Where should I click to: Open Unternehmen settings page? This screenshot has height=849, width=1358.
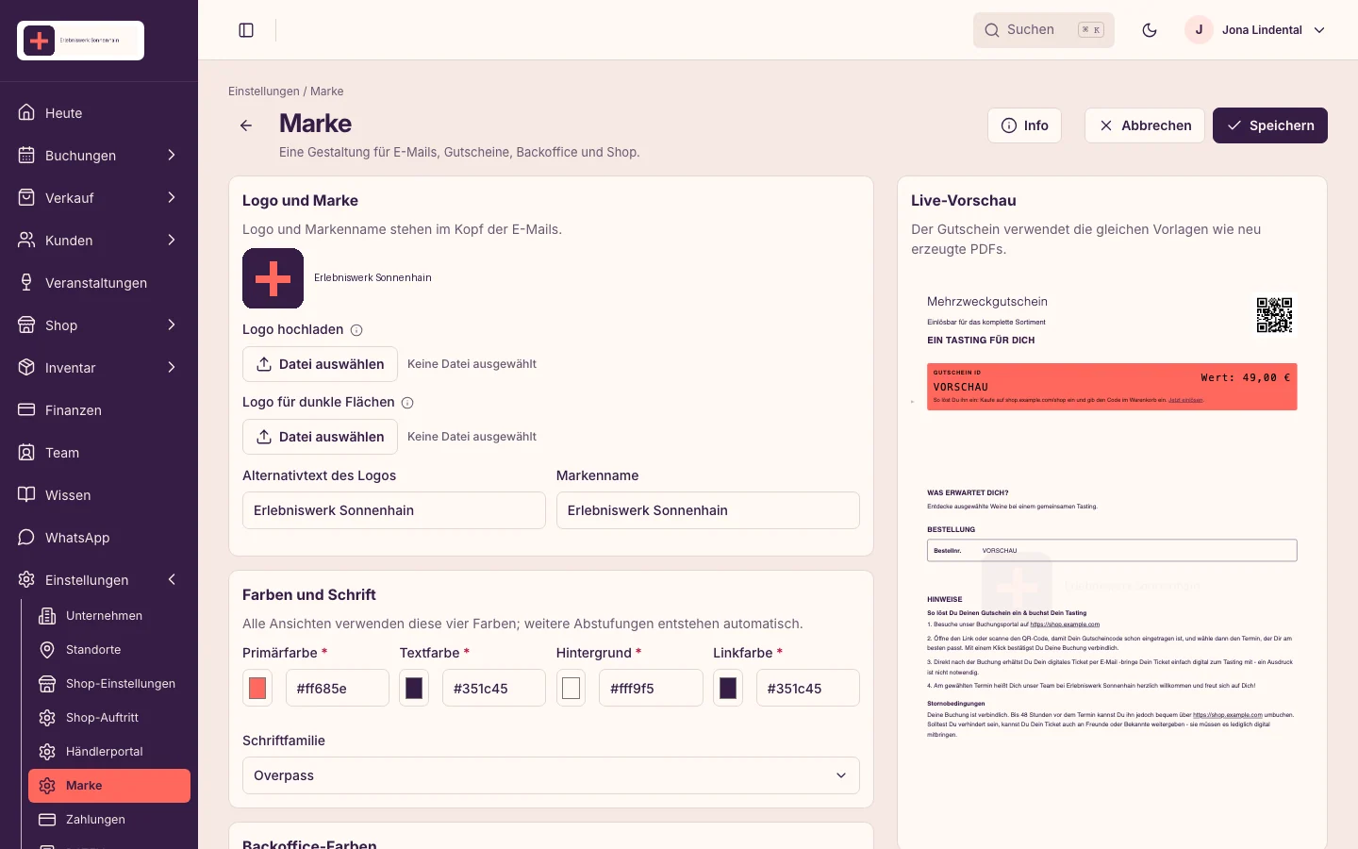[x=109, y=616]
